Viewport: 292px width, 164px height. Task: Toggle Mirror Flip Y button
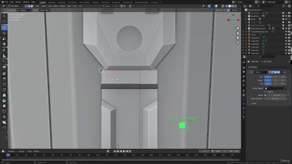(x=275, y=84)
